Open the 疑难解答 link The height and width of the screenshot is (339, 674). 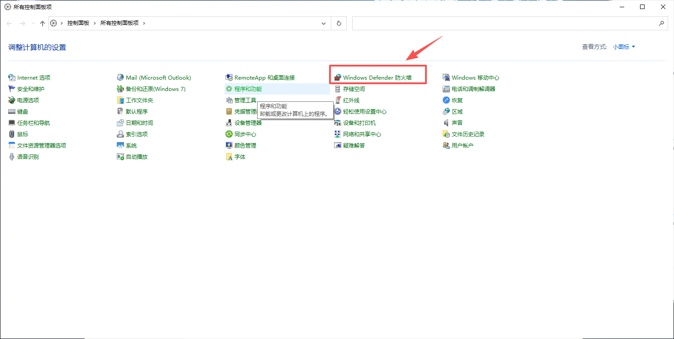354,145
